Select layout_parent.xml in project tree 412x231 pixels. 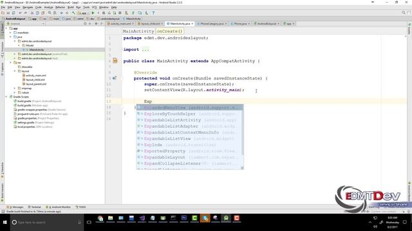coord(36,84)
